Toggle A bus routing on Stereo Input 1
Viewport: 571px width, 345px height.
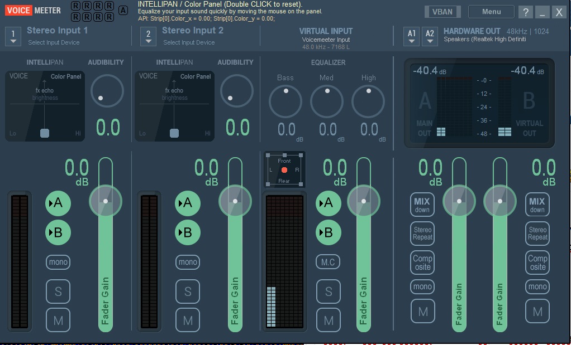click(x=58, y=203)
